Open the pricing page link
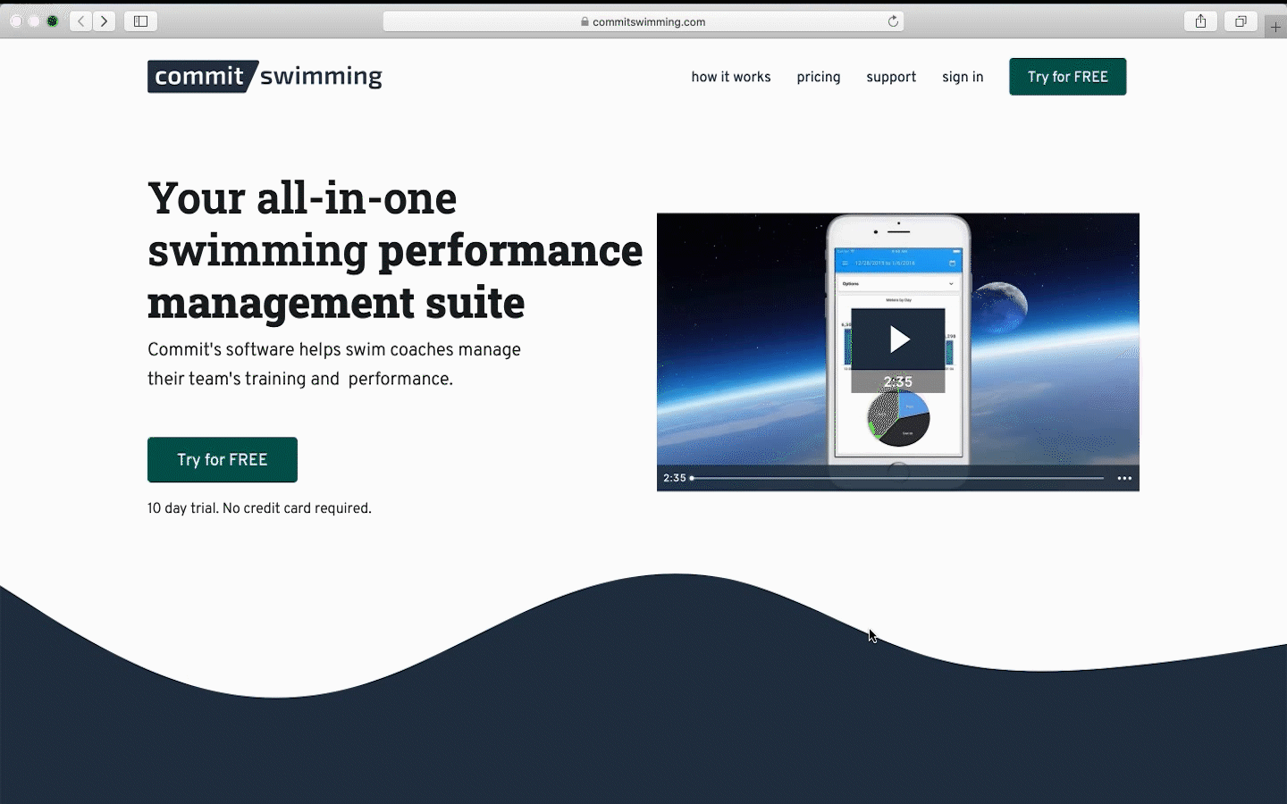The height and width of the screenshot is (804, 1287). (819, 77)
